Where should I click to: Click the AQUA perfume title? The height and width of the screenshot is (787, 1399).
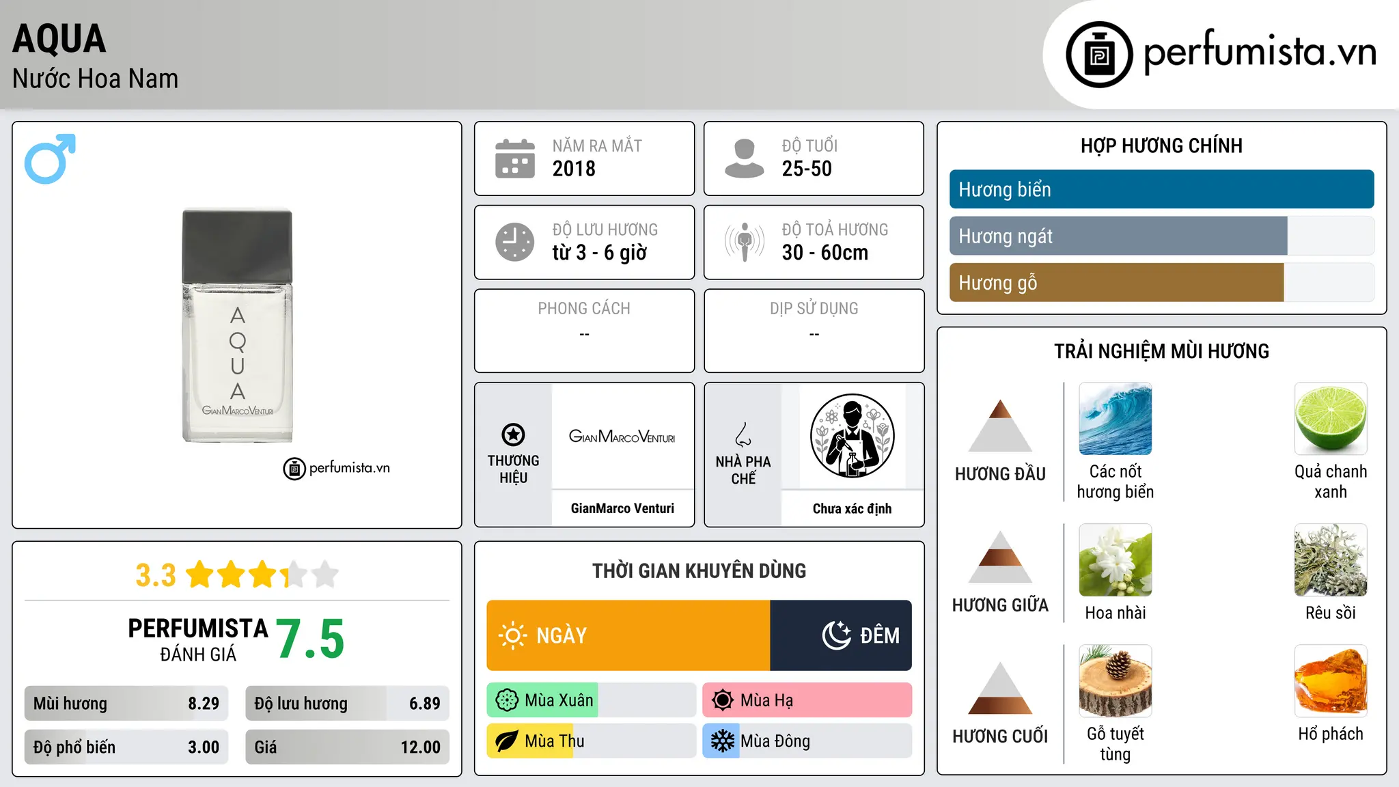pos(59,39)
